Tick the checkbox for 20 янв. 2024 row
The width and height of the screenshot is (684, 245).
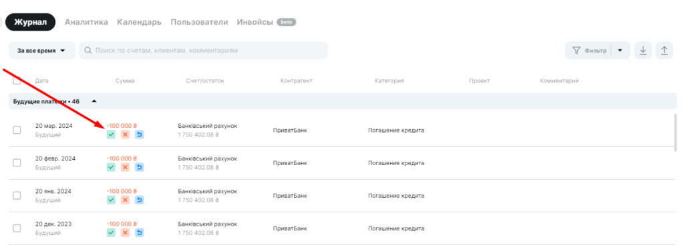click(x=17, y=196)
